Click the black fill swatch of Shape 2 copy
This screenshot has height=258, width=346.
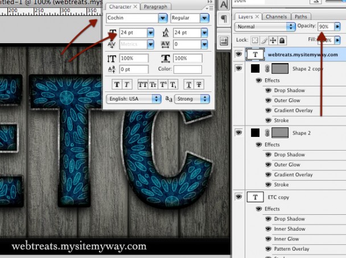point(255,69)
